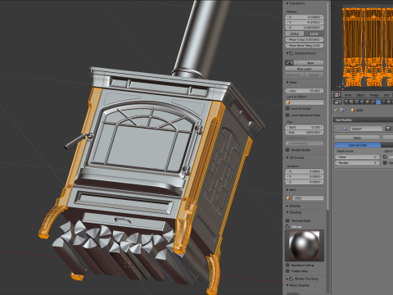The width and height of the screenshot is (393, 295).
Task: Select the Modifiers wrench tab icon
Action: coord(378,102)
